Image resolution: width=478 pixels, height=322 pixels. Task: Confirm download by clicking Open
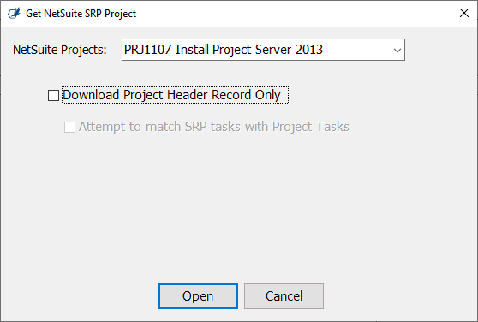(198, 296)
